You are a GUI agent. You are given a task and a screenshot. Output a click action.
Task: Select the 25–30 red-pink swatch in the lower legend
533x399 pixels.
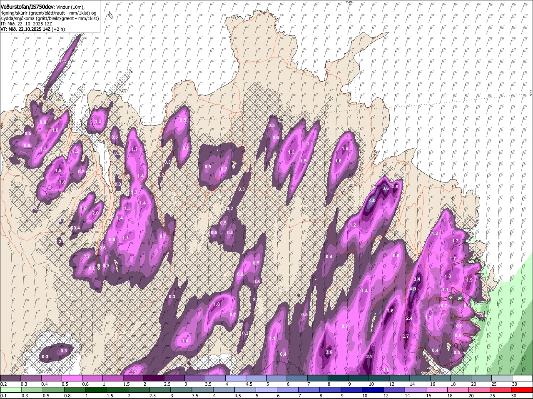pos(501,389)
